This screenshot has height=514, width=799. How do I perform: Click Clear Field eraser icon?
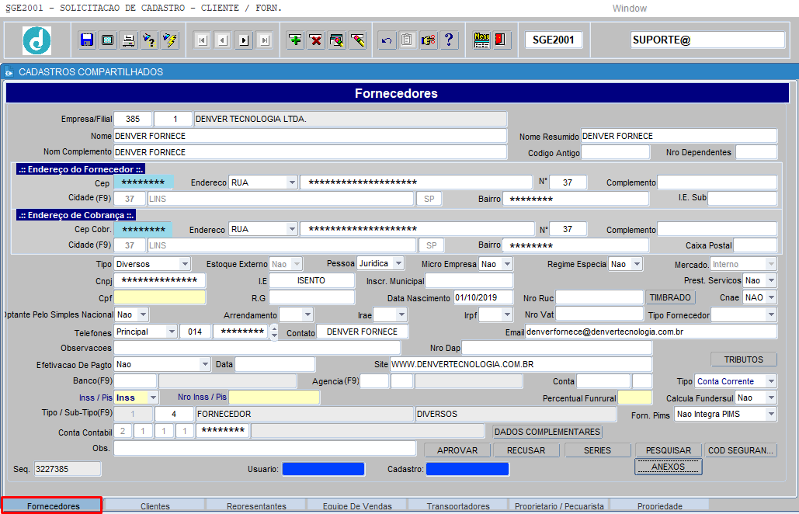click(358, 40)
